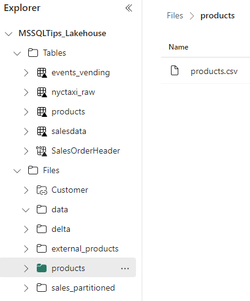Viewport: 250px width, 301px height.
Task: Expand the Customer shortcut folder chevron
Action: [26, 190]
